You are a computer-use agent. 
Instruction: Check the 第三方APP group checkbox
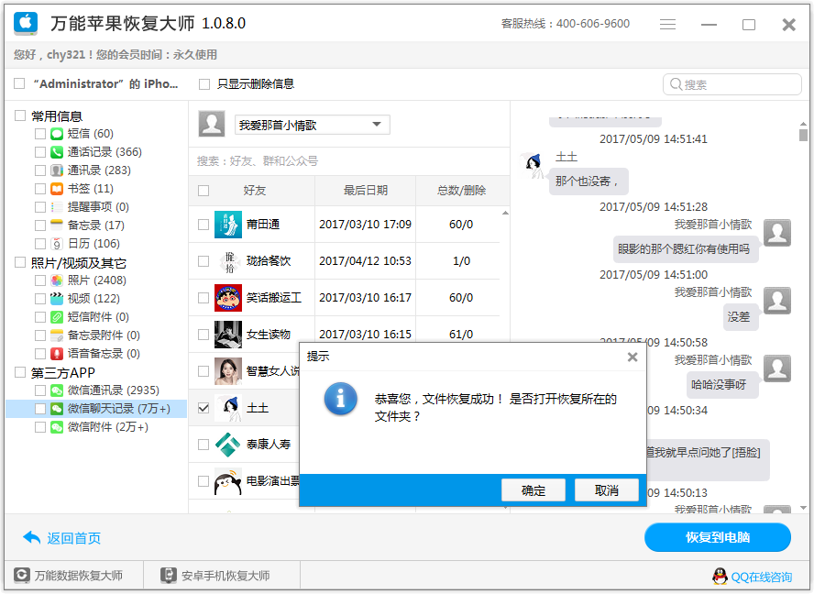[x=20, y=372]
